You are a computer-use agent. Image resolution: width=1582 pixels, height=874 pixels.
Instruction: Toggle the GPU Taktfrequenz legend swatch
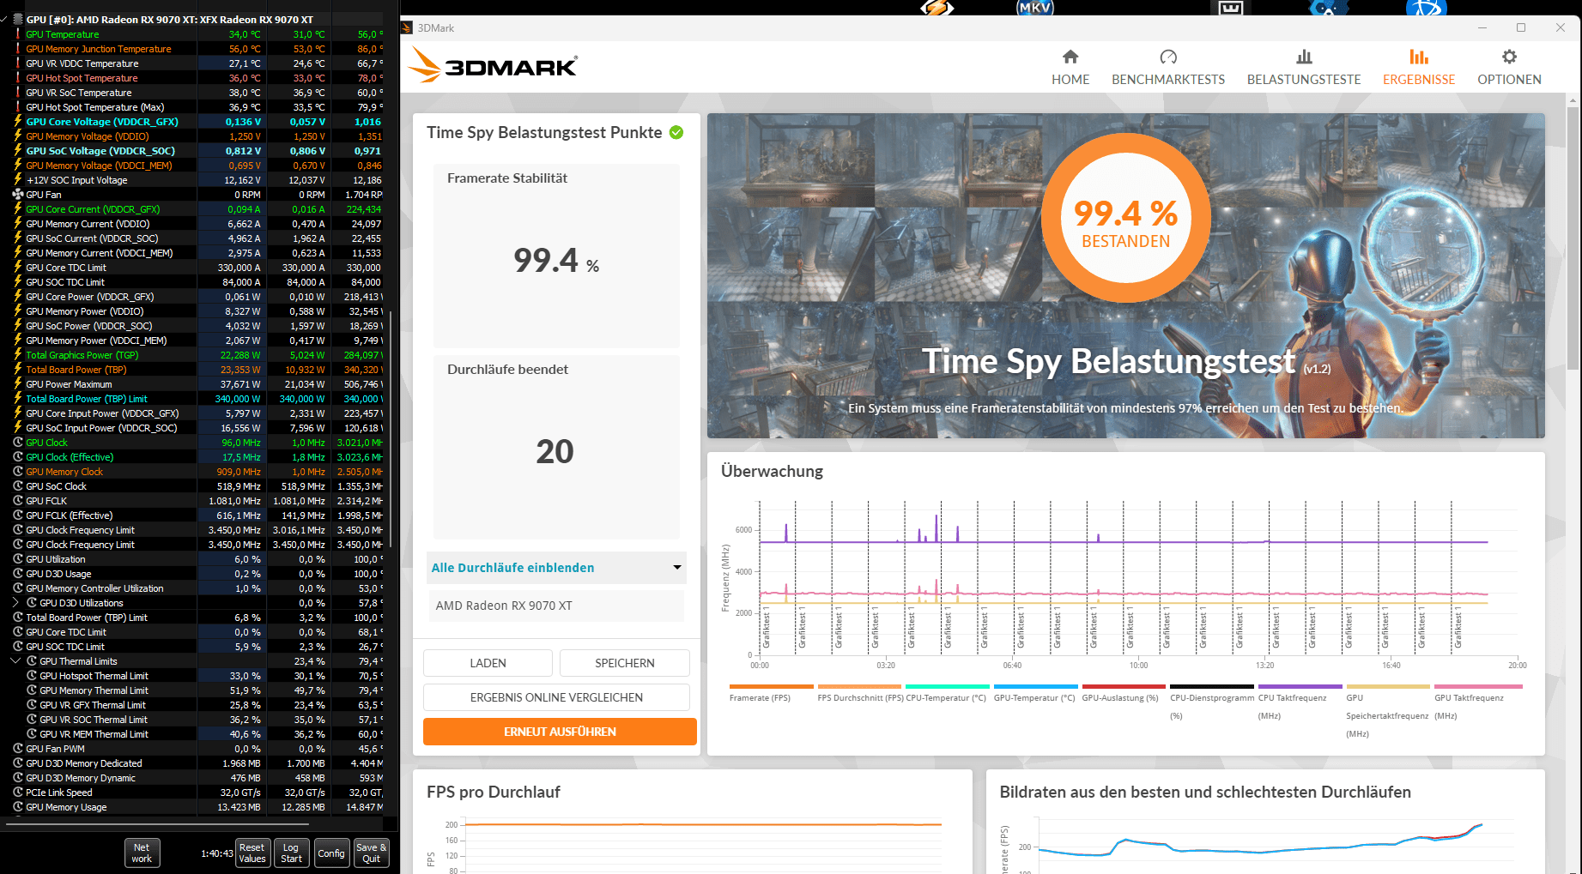(1478, 687)
